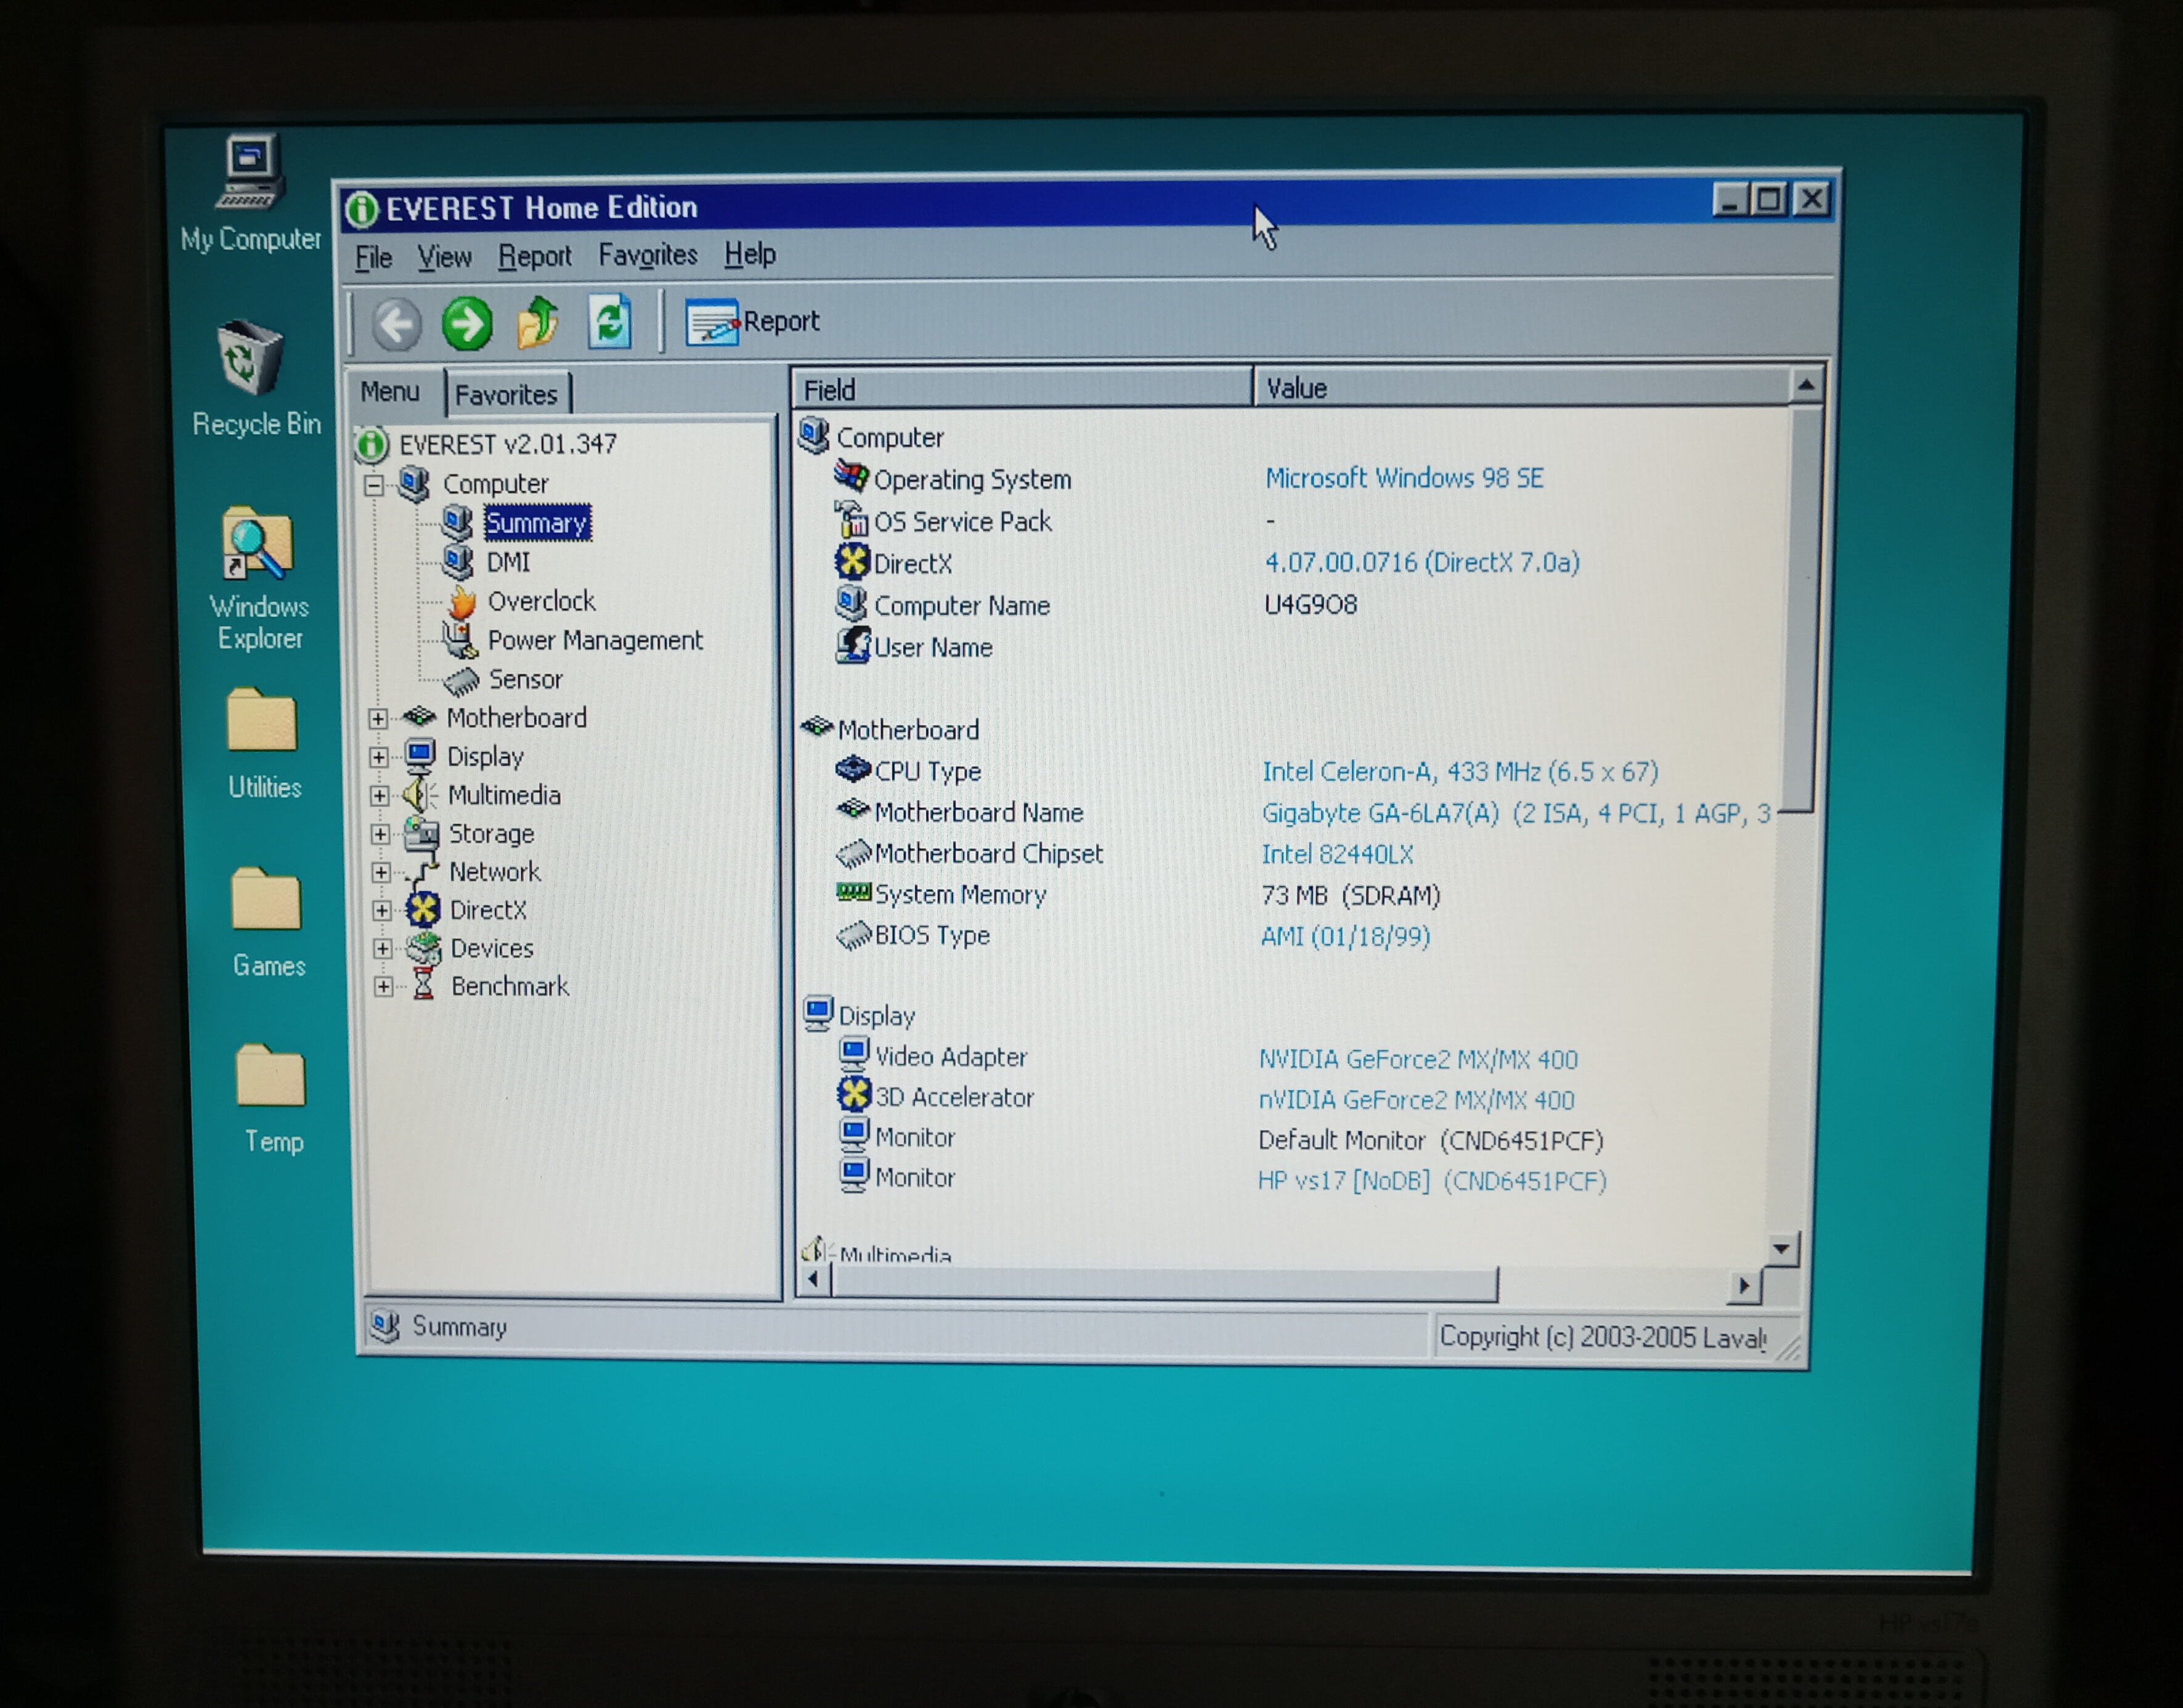Select Overclock in the tree
2183x1708 pixels.
point(540,601)
